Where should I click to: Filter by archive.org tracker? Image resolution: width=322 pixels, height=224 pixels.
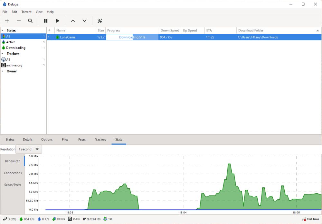pos(23,65)
